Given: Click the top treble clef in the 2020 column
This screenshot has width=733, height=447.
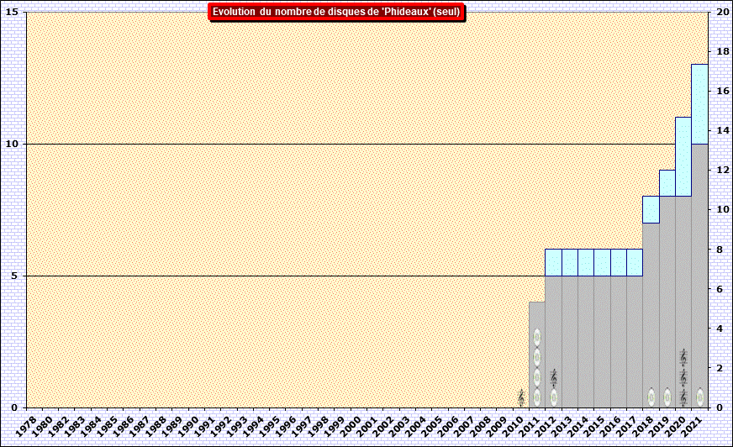Looking at the screenshot, I should coord(683,357).
